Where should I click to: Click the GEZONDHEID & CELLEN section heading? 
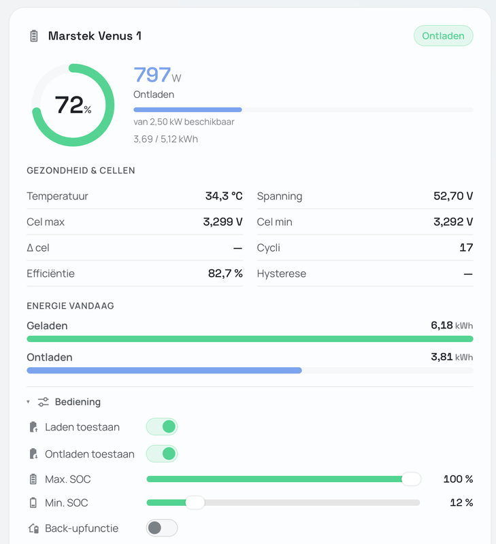[81, 171]
